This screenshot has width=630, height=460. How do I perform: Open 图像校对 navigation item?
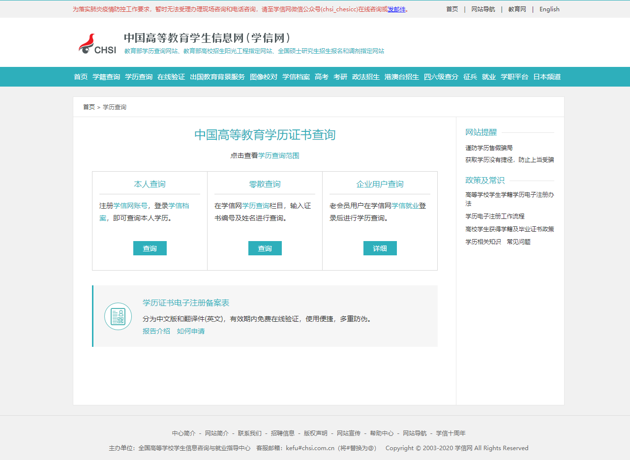[x=264, y=77]
